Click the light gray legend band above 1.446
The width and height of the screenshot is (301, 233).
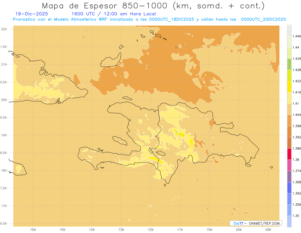[x=289, y=30]
